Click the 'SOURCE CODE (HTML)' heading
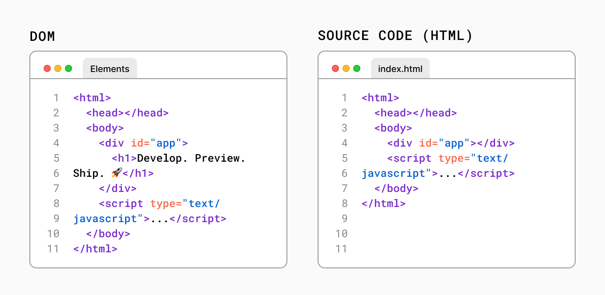 (x=395, y=36)
